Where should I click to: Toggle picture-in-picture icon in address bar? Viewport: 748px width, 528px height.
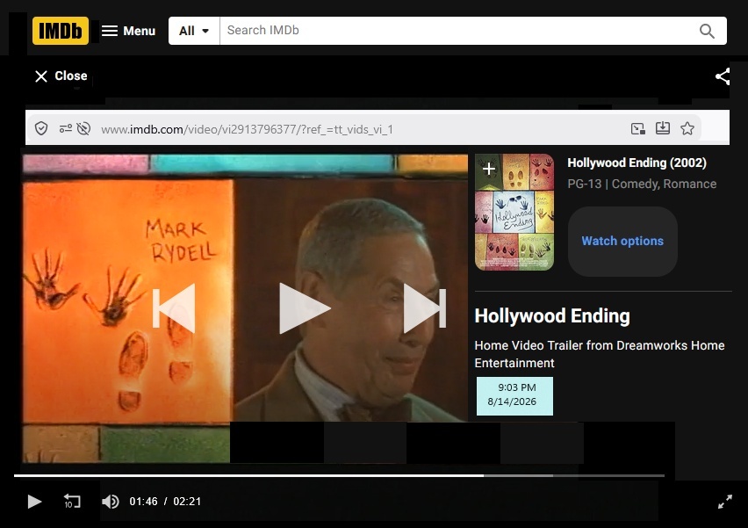tap(637, 128)
